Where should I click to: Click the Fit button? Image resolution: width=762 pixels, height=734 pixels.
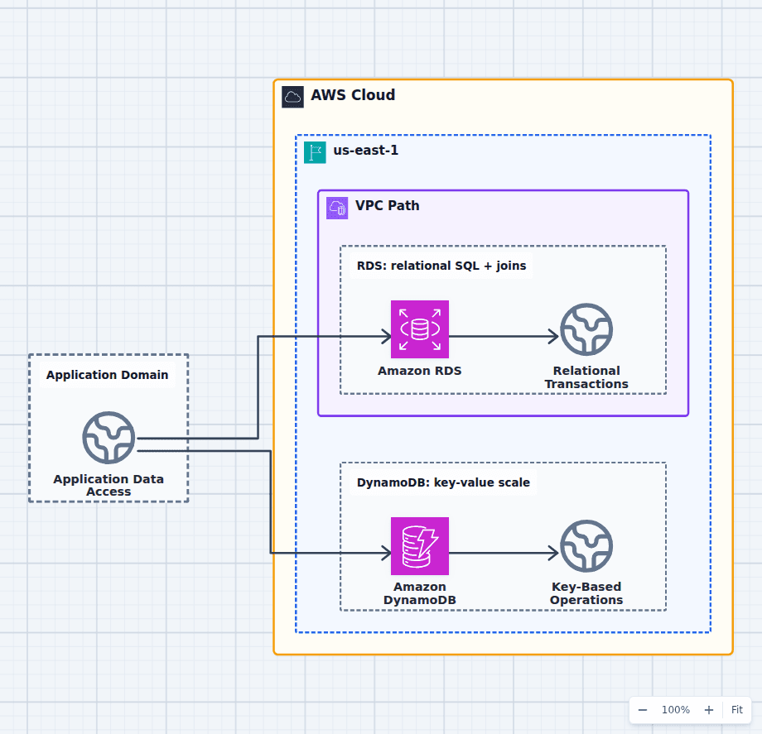pos(736,710)
